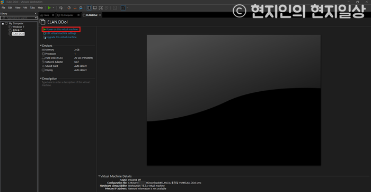Click the VM screen preview thumbnail

pos(234,100)
